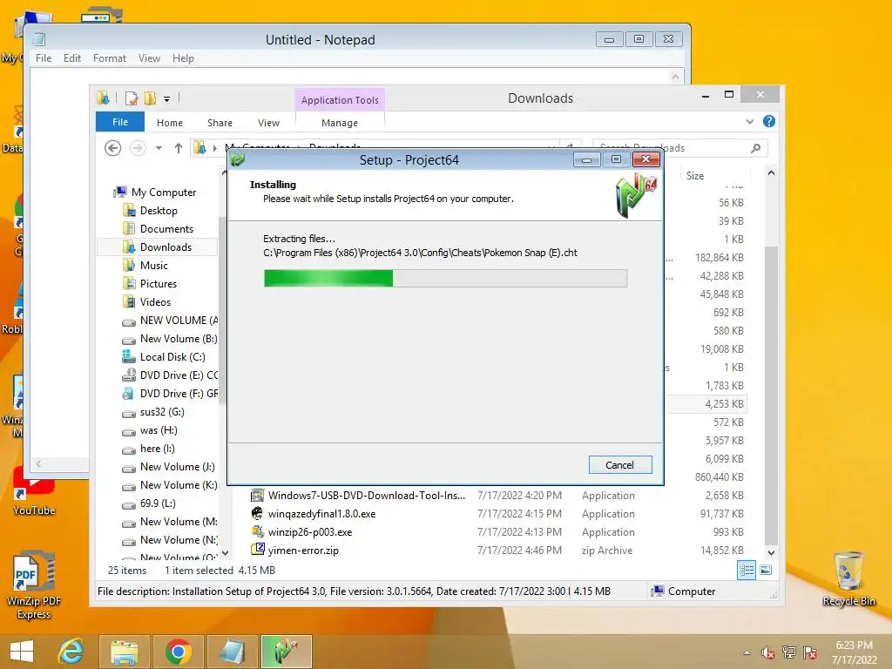Image resolution: width=892 pixels, height=669 pixels.
Task: Select winqazedyfinal1.8.0.exe file
Action: click(321, 514)
